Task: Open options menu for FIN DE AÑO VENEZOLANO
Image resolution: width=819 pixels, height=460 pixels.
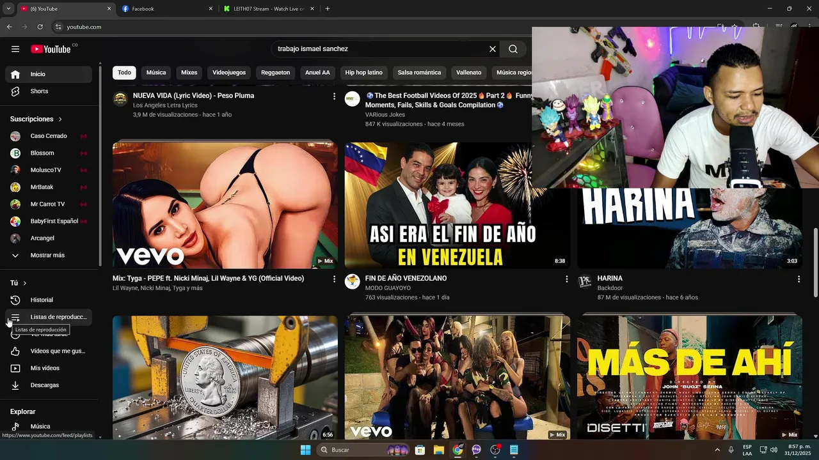Action: pos(566,279)
